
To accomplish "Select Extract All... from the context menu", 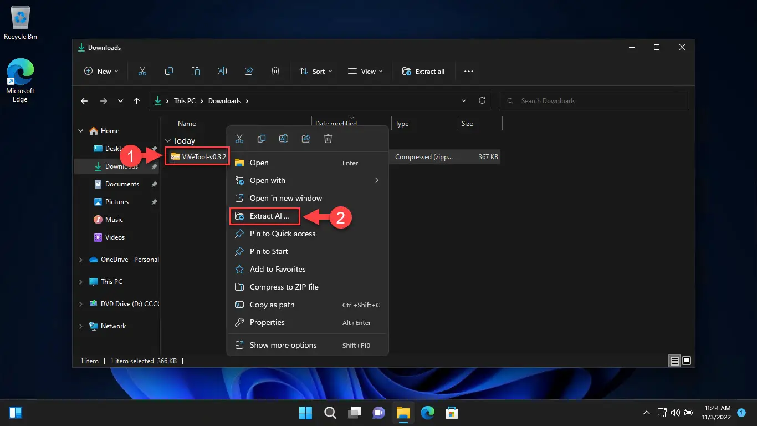I will pyautogui.click(x=269, y=216).
